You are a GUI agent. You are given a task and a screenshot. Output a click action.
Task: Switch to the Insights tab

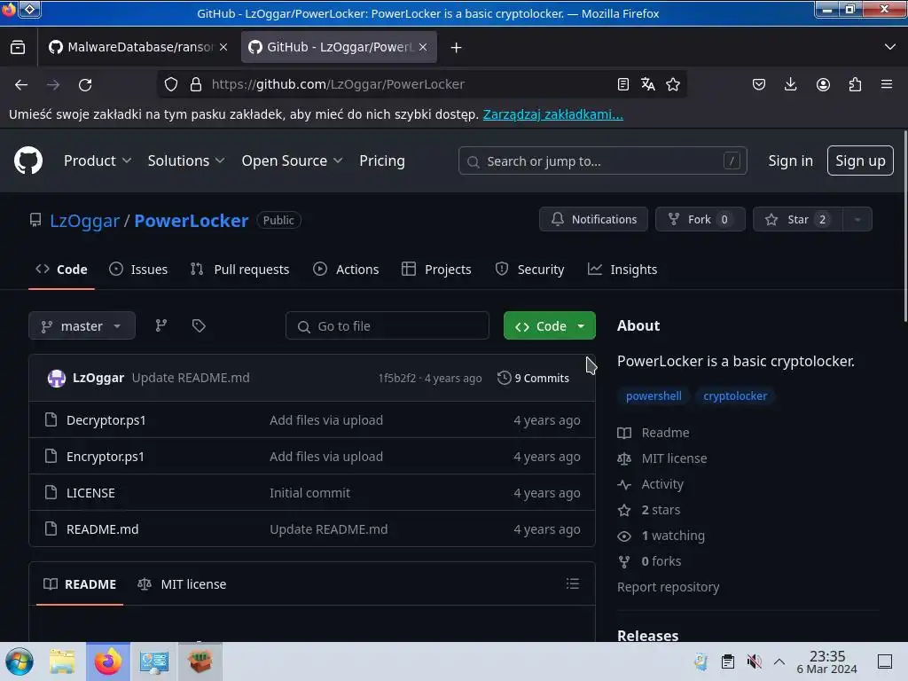pyautogui.click(x=622, y=270)
